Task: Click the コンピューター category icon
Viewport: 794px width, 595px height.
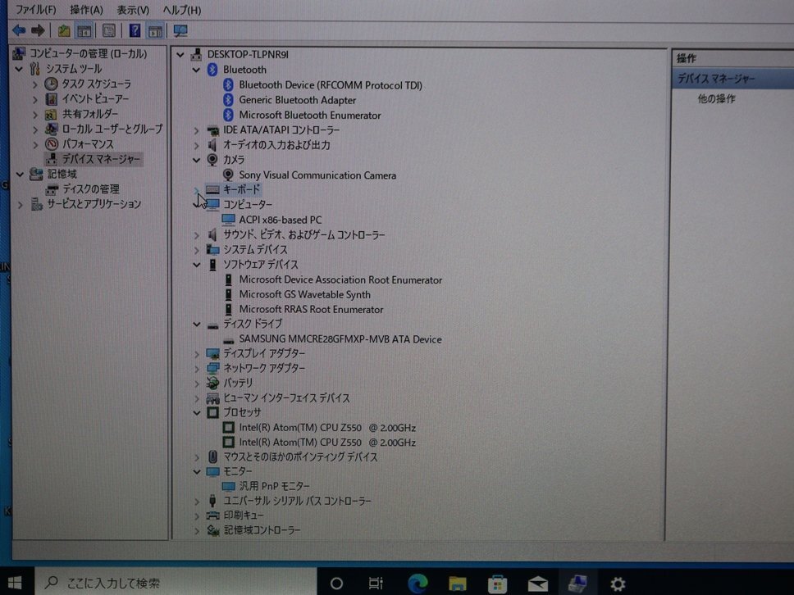Action: tap(212, 204)
